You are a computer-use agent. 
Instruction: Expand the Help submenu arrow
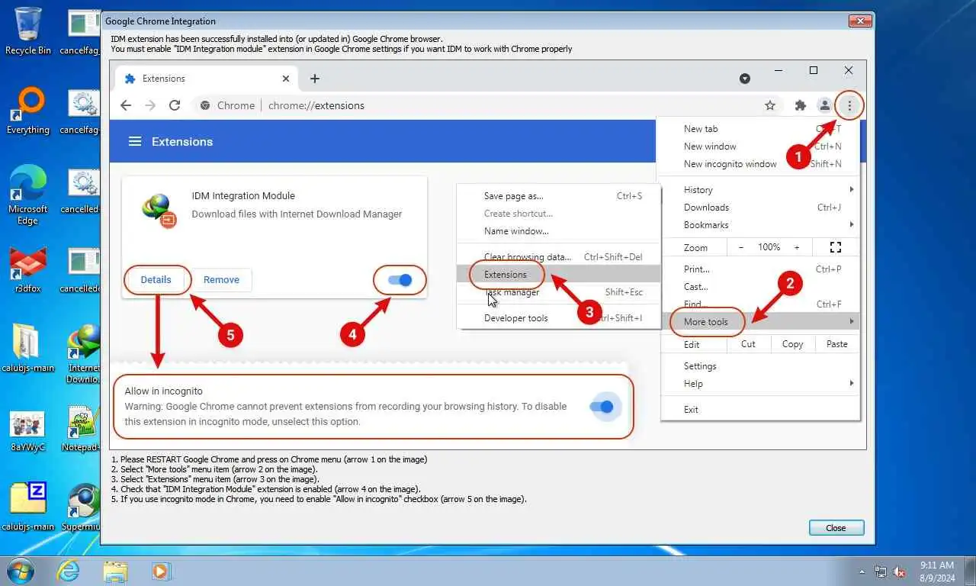pyautogui.click(x=852, y=383)
